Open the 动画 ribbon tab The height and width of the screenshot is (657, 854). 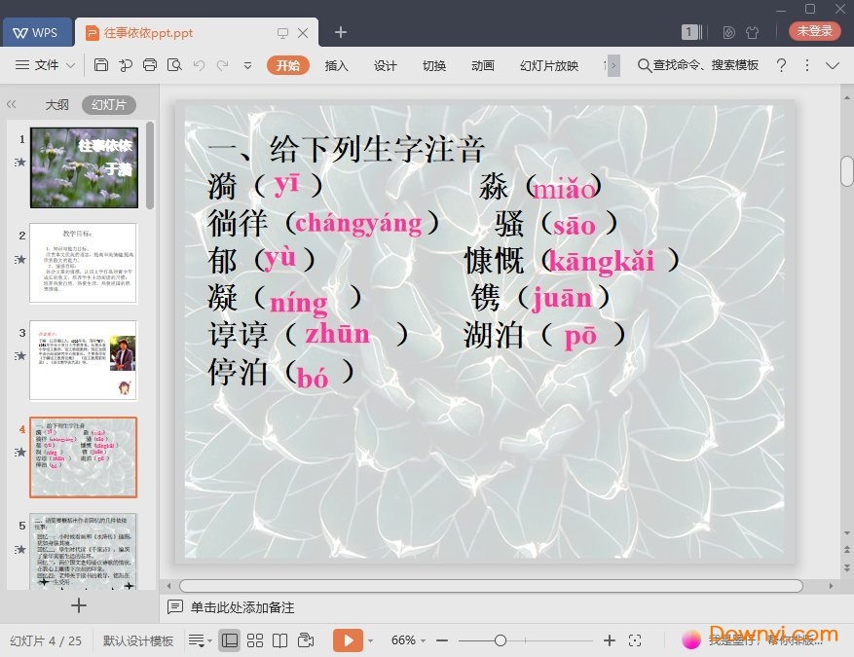coord(482,65)
